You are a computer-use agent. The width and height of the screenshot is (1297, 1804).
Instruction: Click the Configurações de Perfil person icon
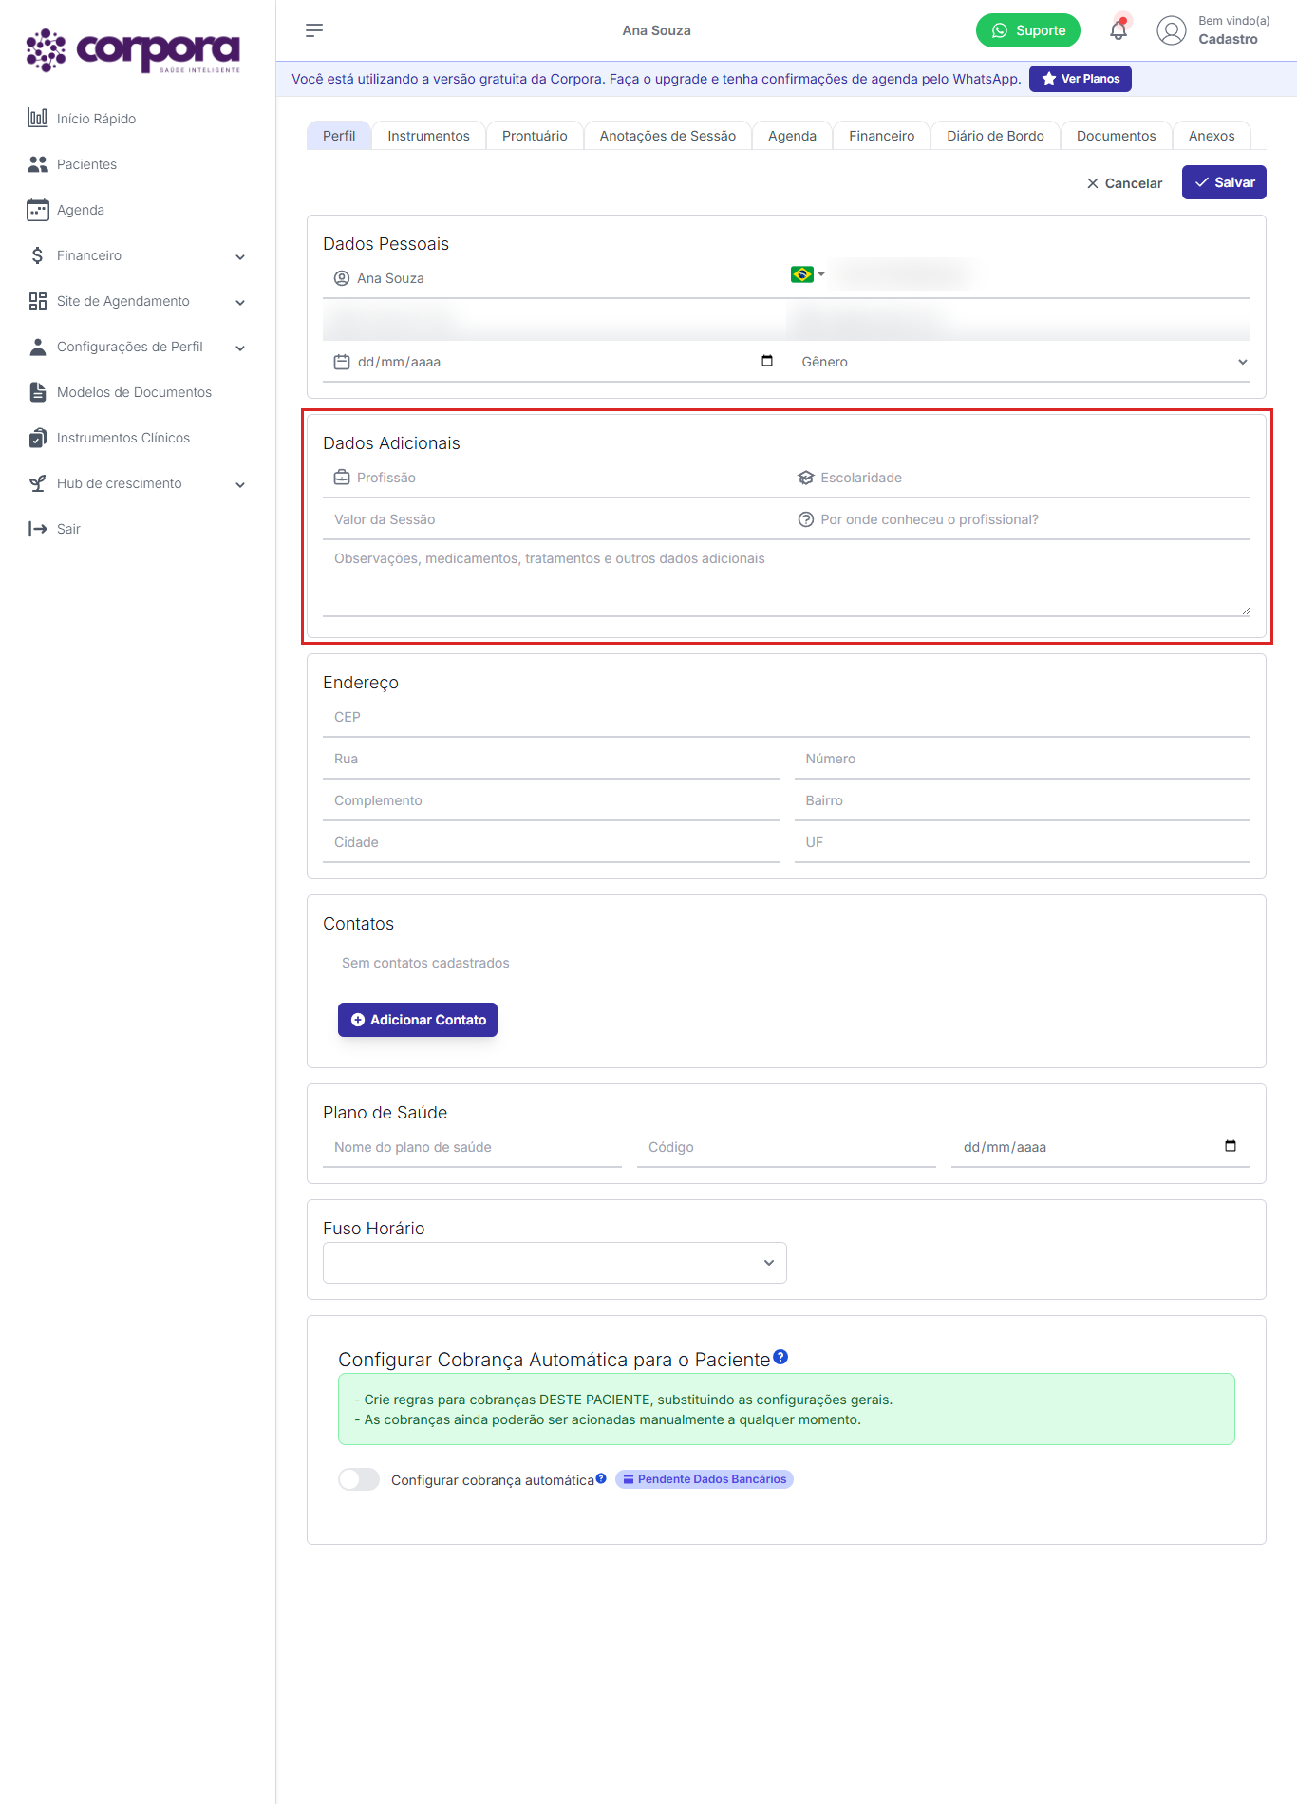tap(38, 347)
